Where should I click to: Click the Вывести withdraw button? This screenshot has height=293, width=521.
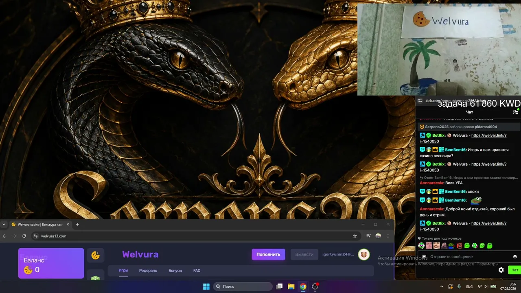tap(304, 254)
